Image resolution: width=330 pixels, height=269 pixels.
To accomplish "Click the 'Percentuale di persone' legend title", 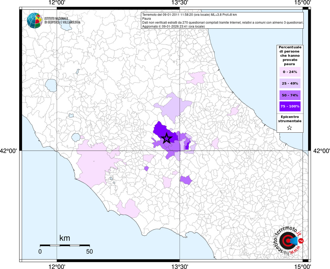I will [290, 56].
